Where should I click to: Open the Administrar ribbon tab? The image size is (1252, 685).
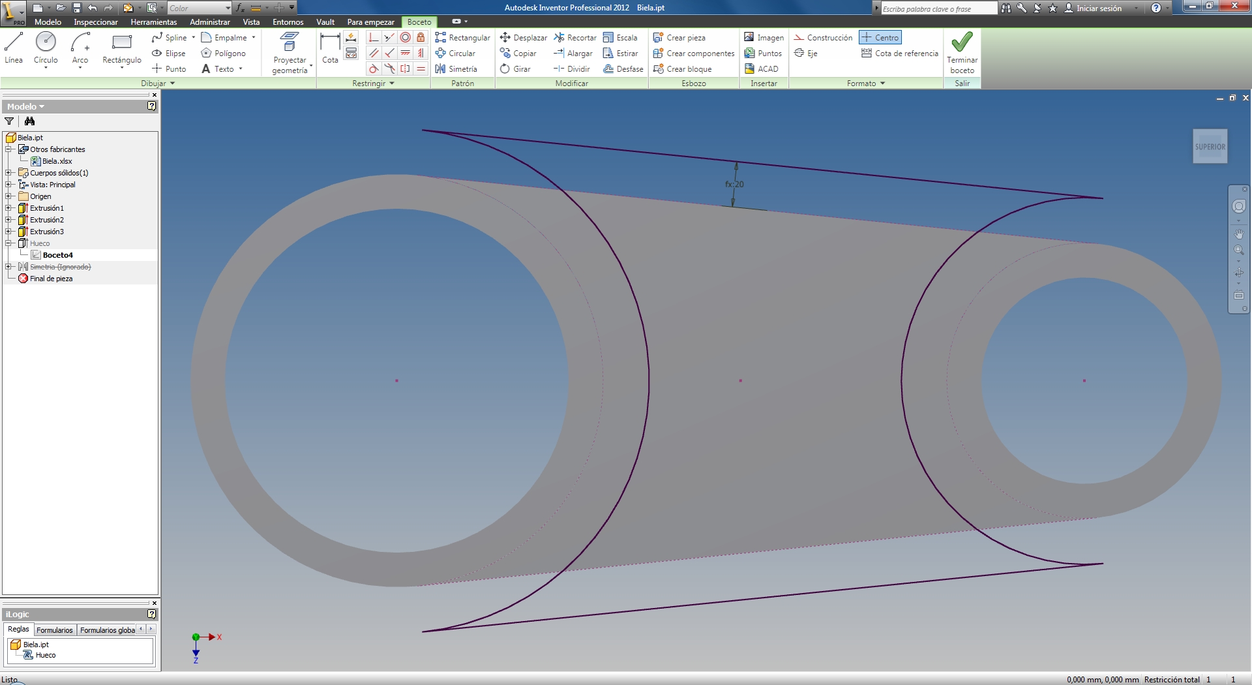point(210,22)
